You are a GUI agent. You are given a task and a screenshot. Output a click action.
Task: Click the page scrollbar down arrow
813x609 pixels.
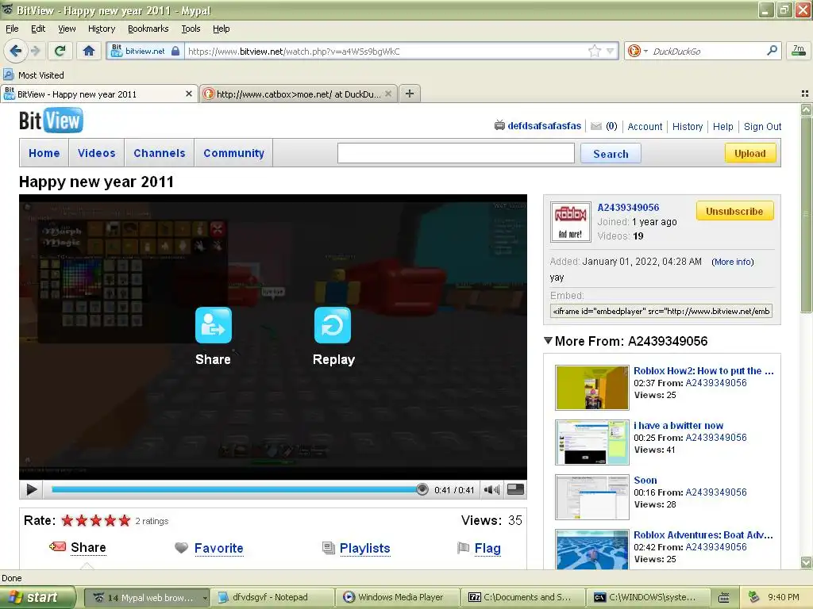pyautogui.click(x=807, y=562)
